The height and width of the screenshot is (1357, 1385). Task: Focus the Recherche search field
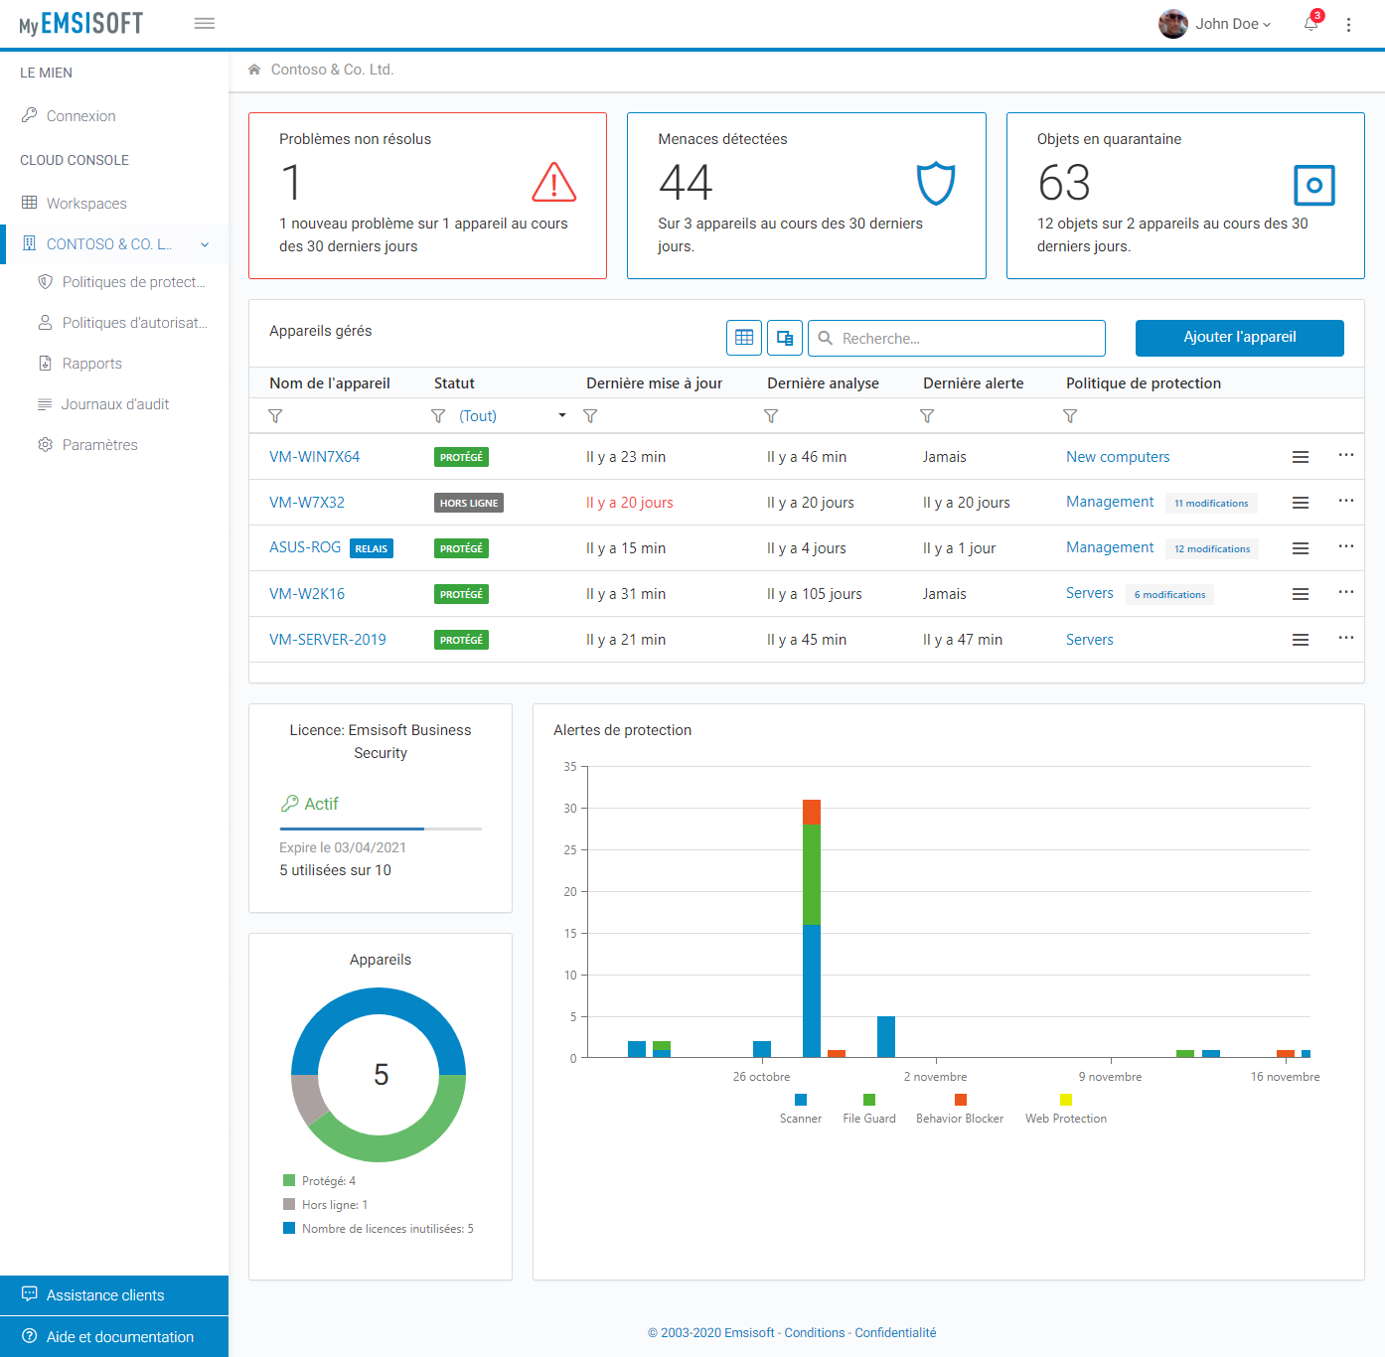click(x=957, y=338)
